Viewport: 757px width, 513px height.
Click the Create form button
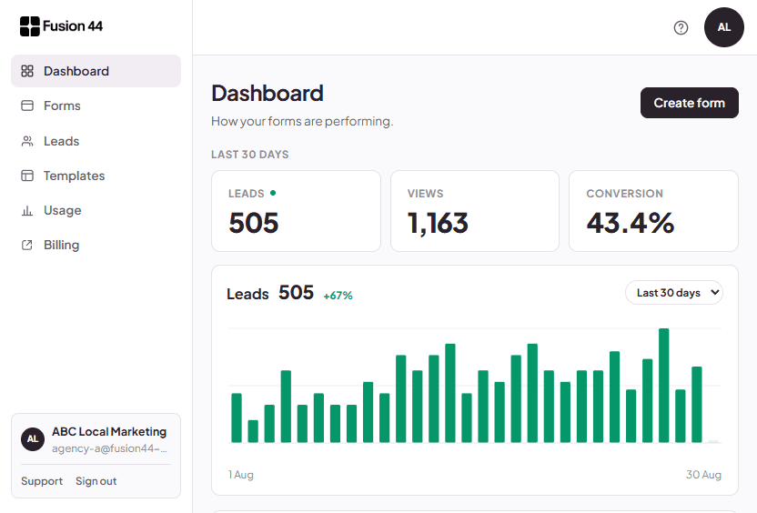(690, 103)
